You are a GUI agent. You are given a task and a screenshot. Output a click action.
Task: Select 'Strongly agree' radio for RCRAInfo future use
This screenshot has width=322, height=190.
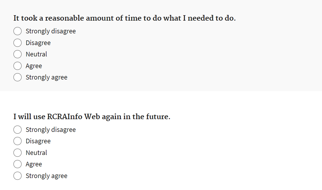[x=18, y=176]
